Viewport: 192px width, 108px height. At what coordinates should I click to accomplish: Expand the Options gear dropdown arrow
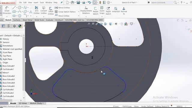pyautogui.click(x=111, y=2)
